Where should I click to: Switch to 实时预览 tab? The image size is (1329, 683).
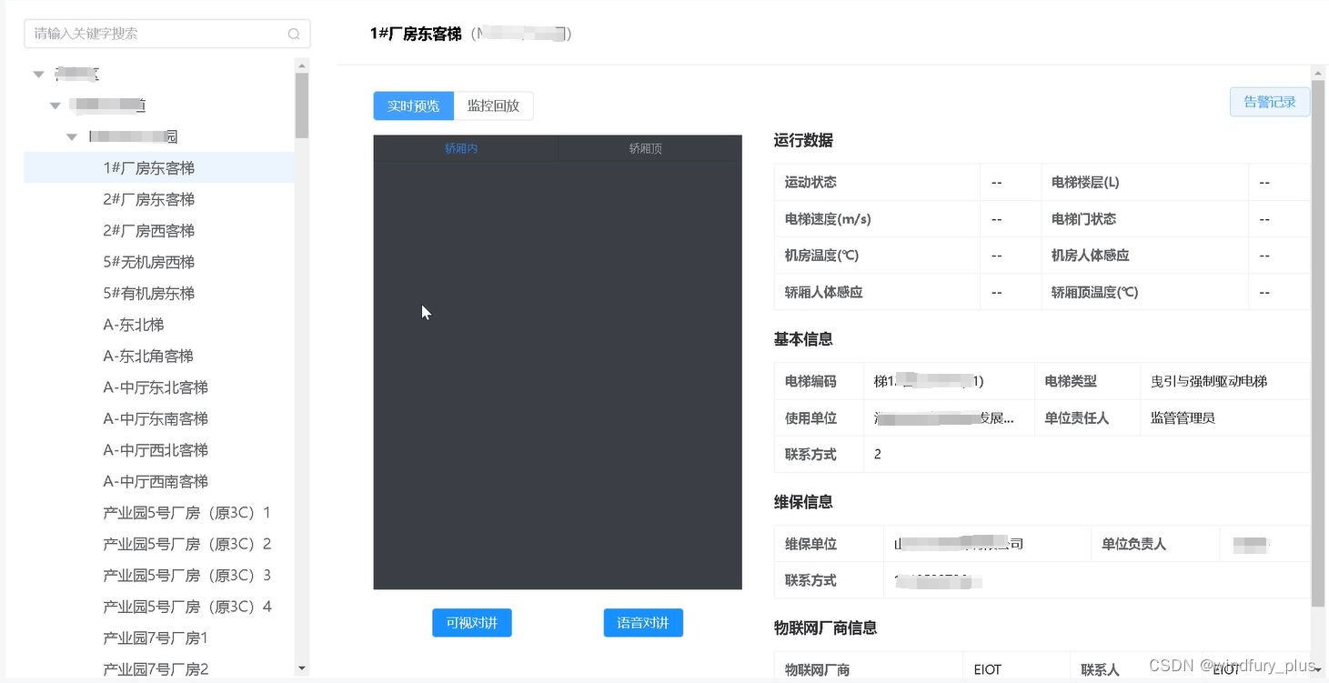414,106
